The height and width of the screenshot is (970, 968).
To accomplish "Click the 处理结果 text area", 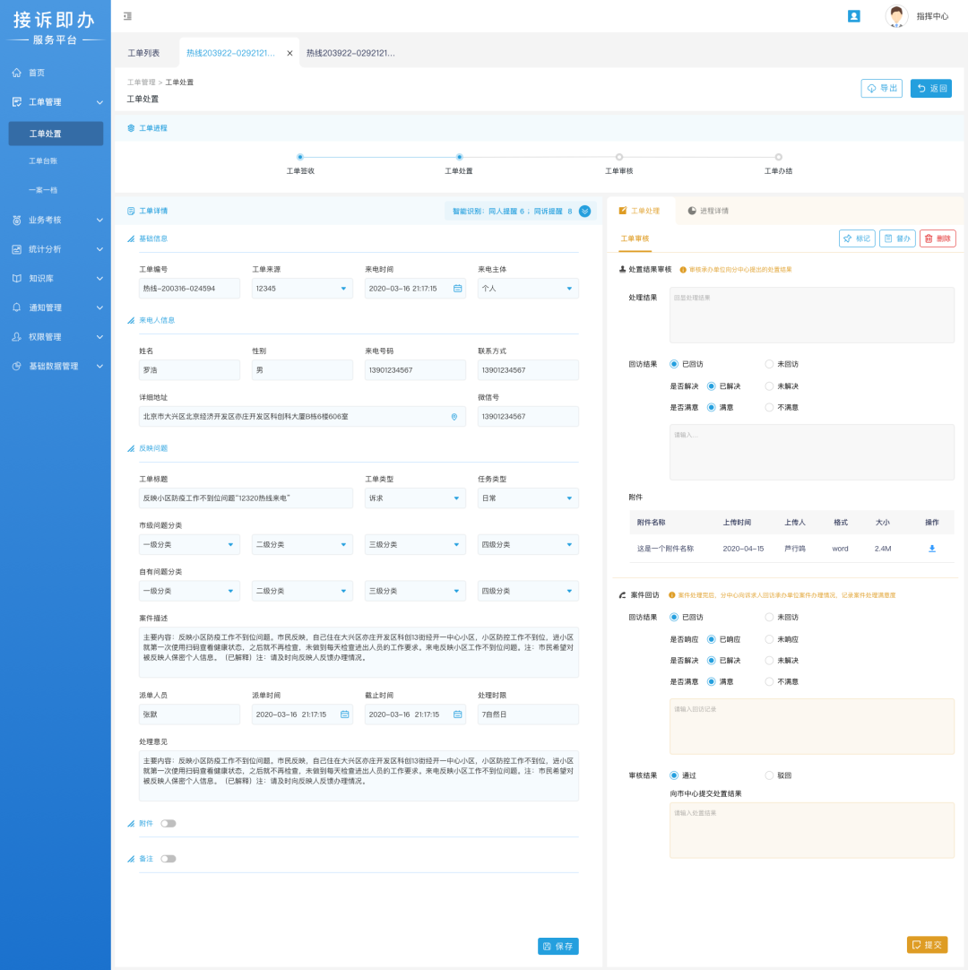I will tap(811, 315).
